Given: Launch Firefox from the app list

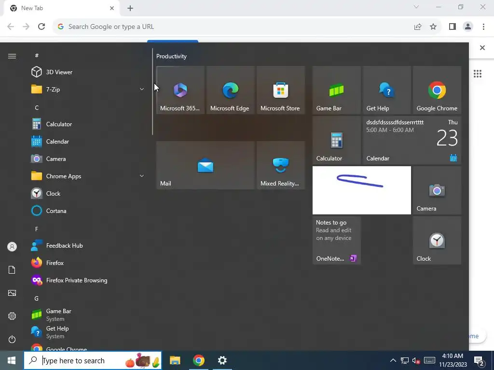Looking at the screenshot, I should pyautogui.click(x=88, y=263).
